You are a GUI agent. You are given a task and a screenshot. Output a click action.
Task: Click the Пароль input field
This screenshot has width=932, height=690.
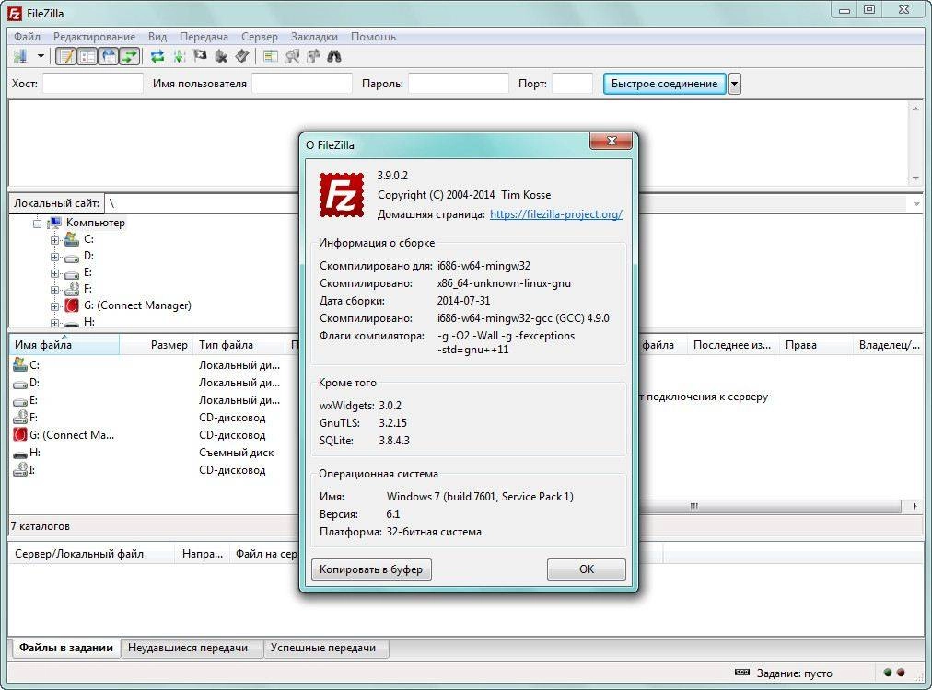coord(459,84)
